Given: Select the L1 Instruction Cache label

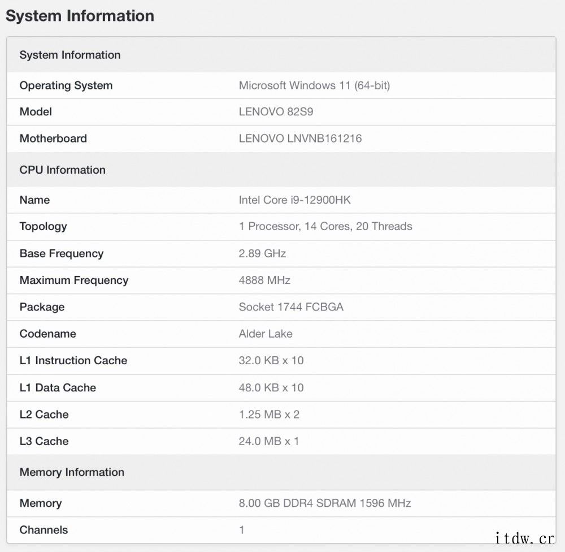Looking at the screenshot, I should 73,360.
